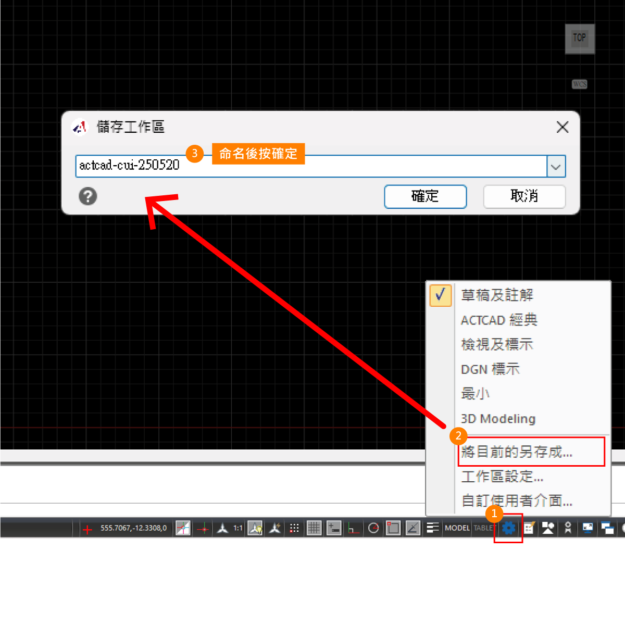Screen dimensions: 625x625
Task: Toggle lineweight display icon
Action: (433, 528)
